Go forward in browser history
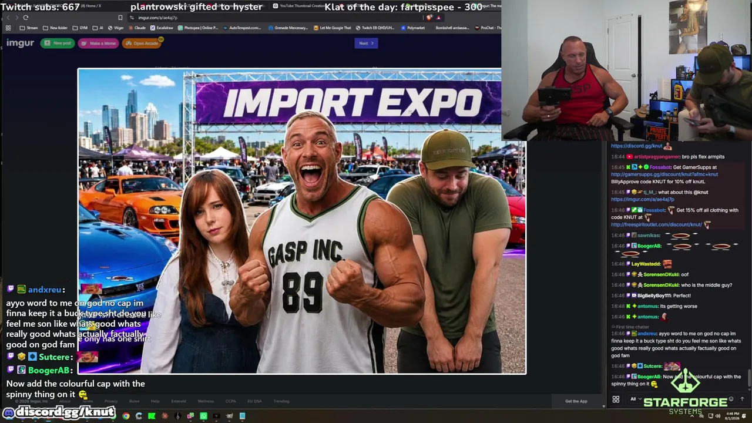This screenshot has width=752, height=423. click(x=16, y=18)
